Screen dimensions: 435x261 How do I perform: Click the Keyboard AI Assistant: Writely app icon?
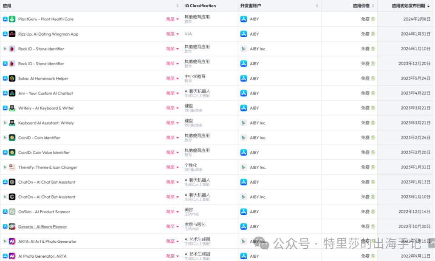tap(12, 123)
